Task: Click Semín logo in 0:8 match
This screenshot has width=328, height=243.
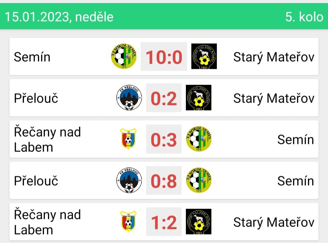Action: 199,180
